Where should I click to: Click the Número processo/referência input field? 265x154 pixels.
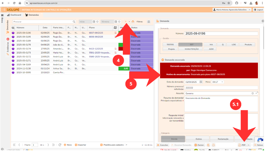(x=221, y=88)
